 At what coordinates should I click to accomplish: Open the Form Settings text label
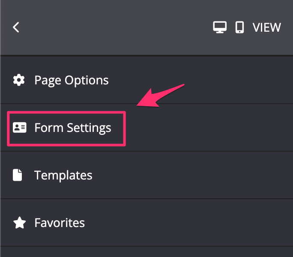point(73,128)
